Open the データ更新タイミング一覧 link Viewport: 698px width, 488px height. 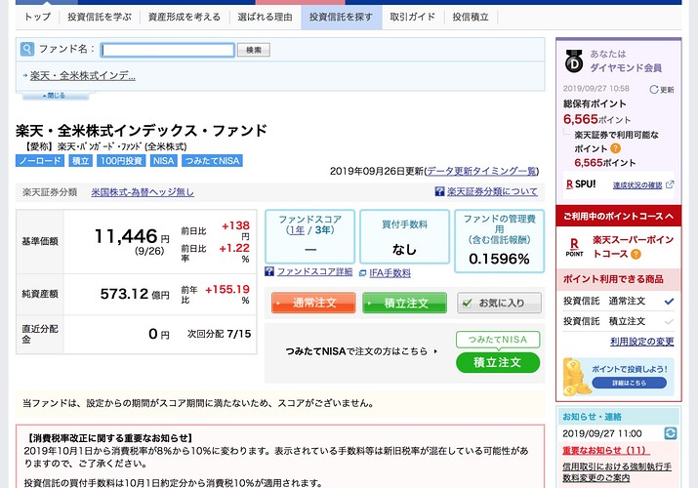coord(481,171)
